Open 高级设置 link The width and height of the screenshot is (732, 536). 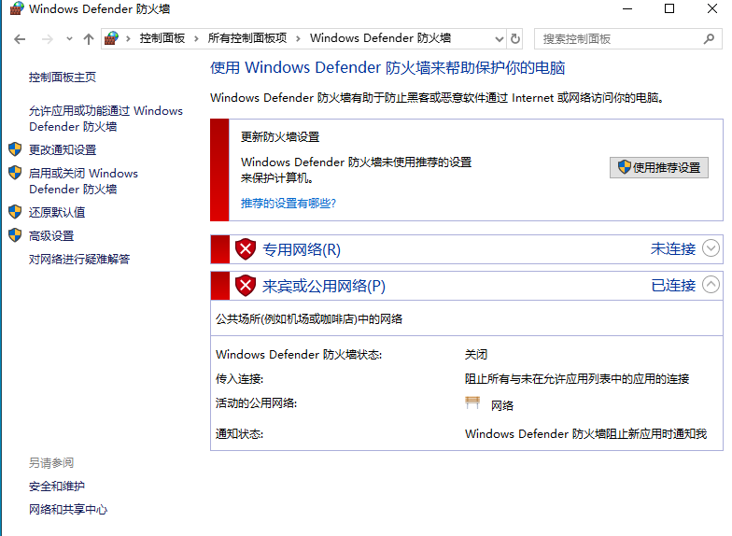pos(51,235)
